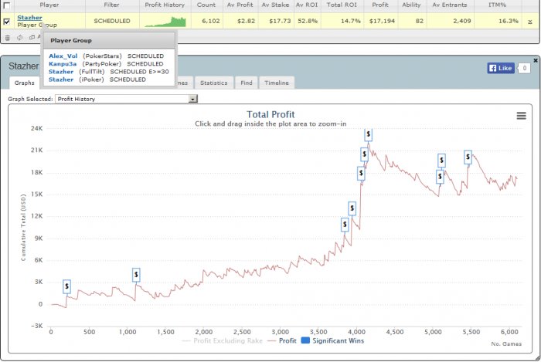Switch to the Graphs tab

click(x=25, y=83)
